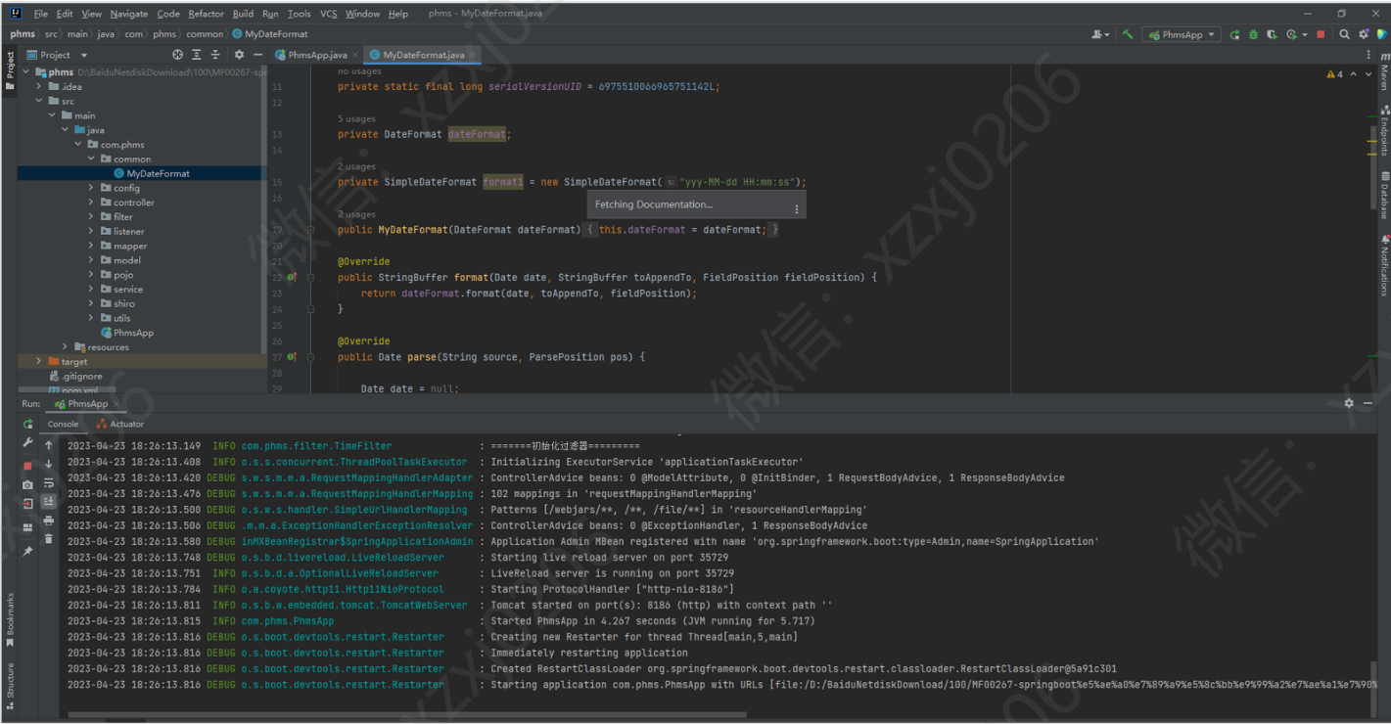Image resolution: width=1391 pixels, height=724 pixels.
Task: Open the VCS menu
Action: pyautogui.click(x=328, y=14)
